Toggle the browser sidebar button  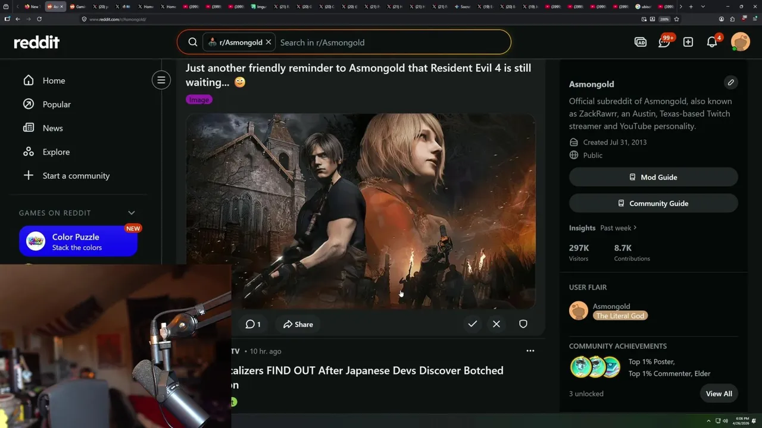[7, 19]
